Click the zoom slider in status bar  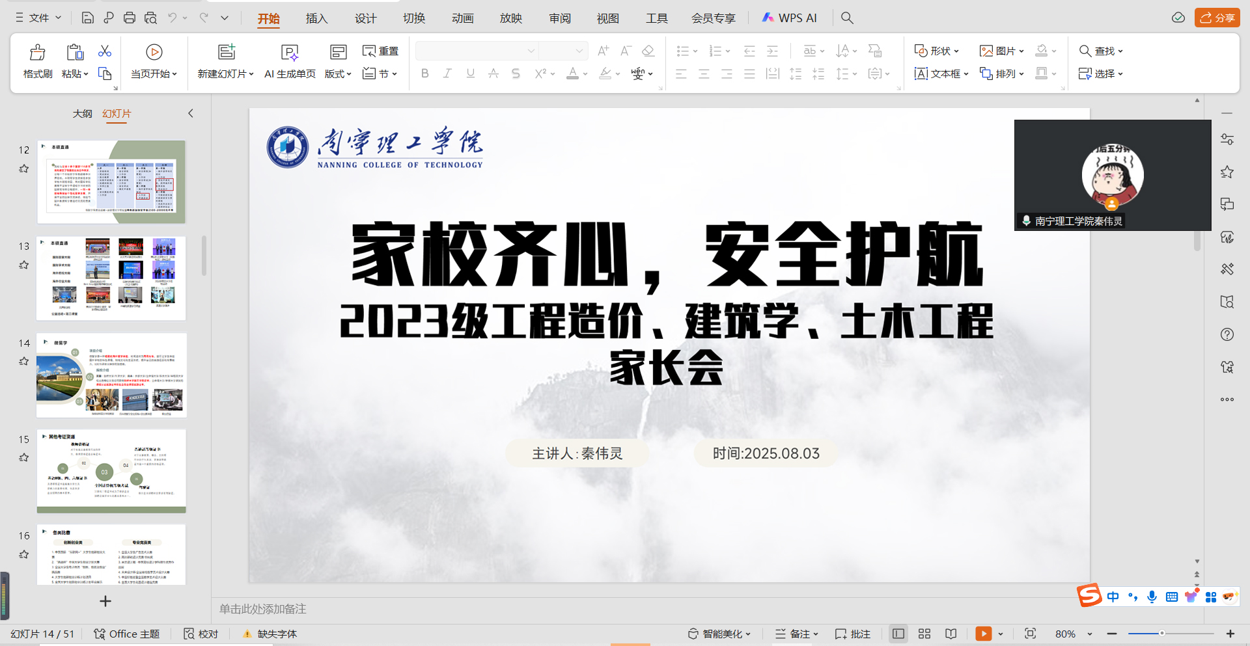click(1161, 634)
